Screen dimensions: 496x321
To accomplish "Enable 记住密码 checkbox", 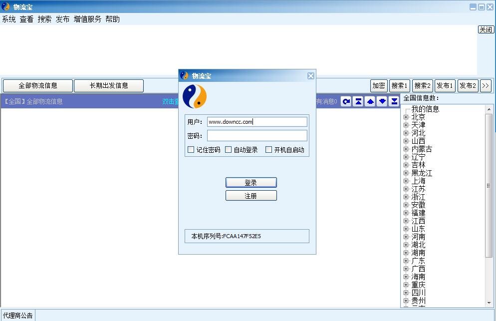I will point(191,150).
